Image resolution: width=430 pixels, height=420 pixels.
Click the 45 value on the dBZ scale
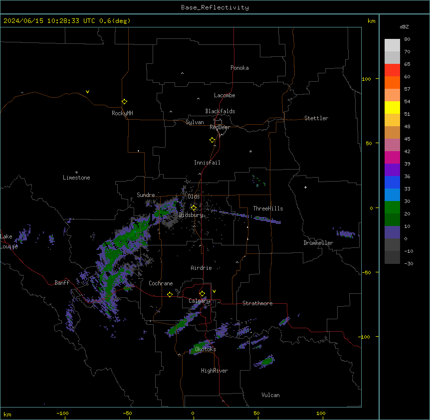(x=407, y=139)
